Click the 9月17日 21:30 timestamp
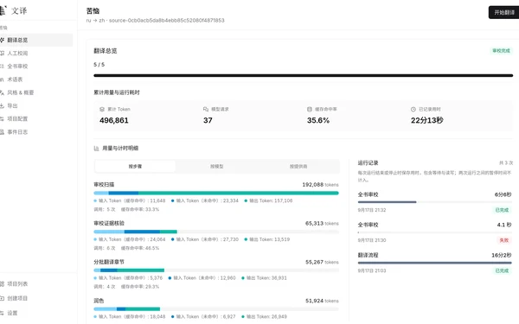 tap(372, 240)
